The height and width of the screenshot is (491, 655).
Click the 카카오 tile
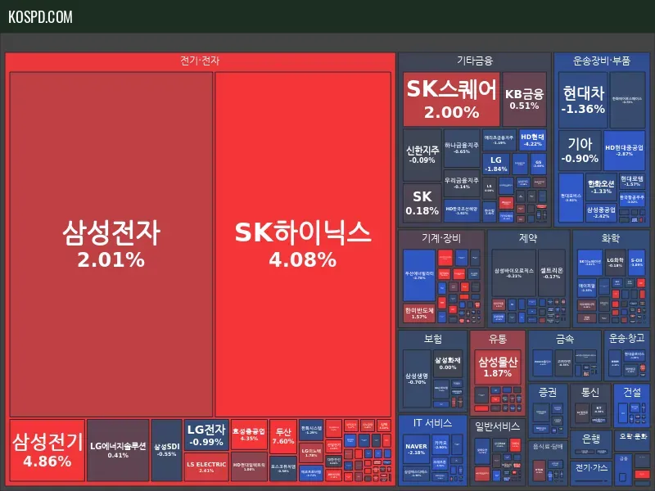pos(441,446)
